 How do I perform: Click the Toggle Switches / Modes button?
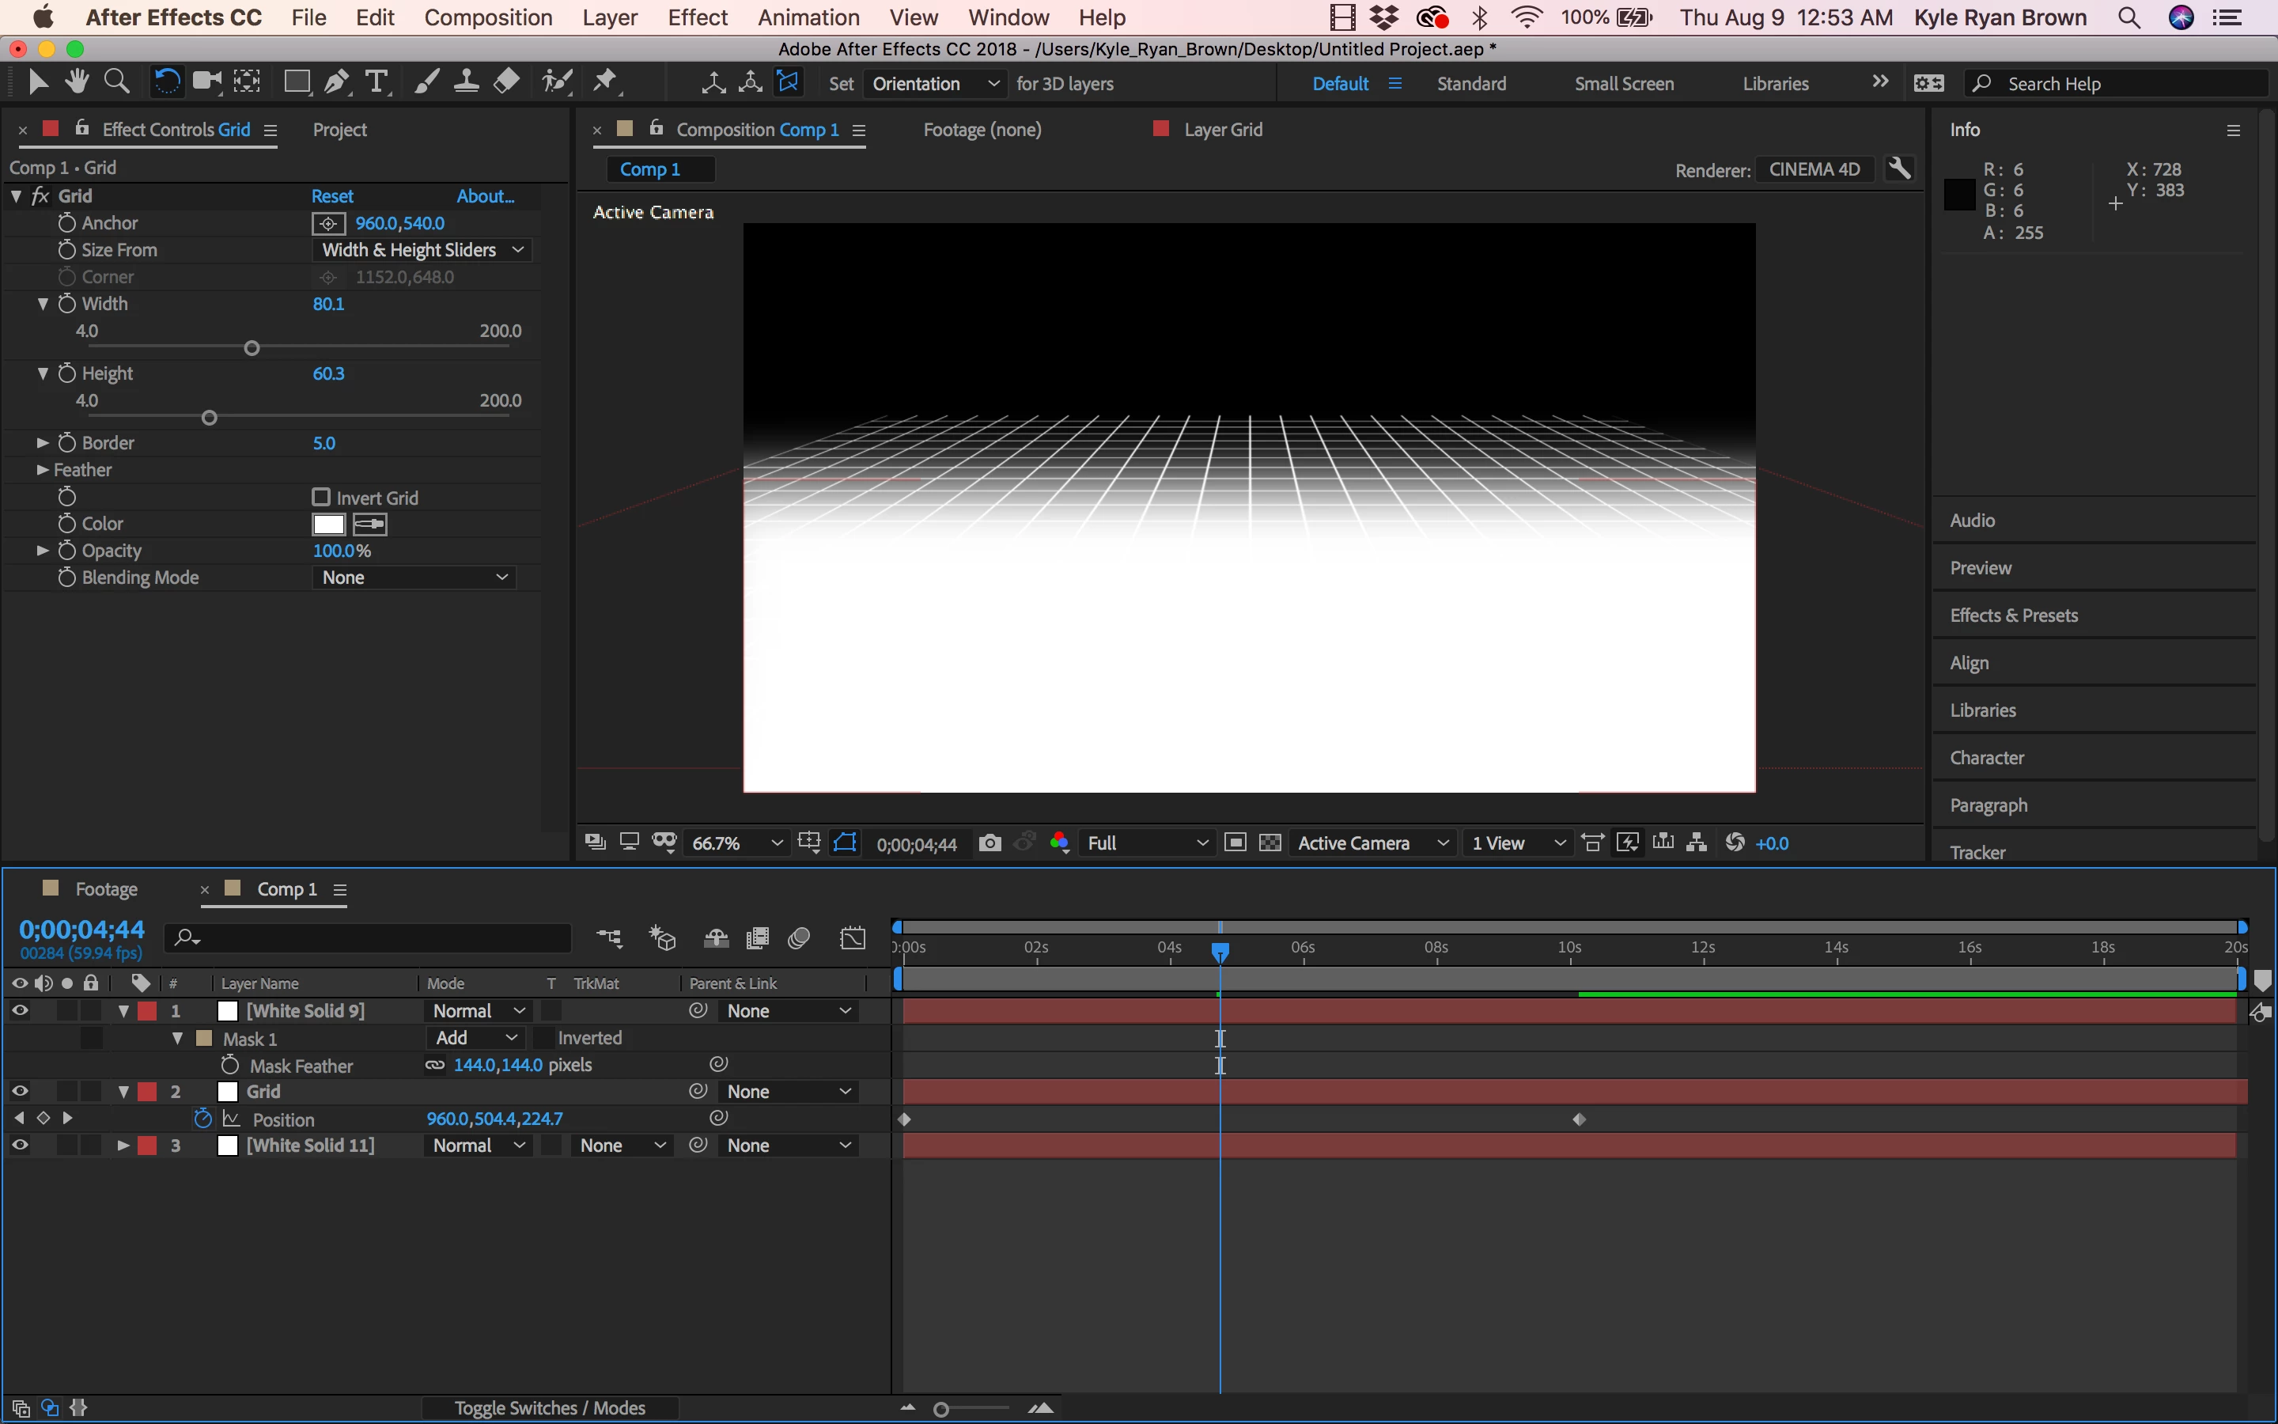click(550, 1408)
